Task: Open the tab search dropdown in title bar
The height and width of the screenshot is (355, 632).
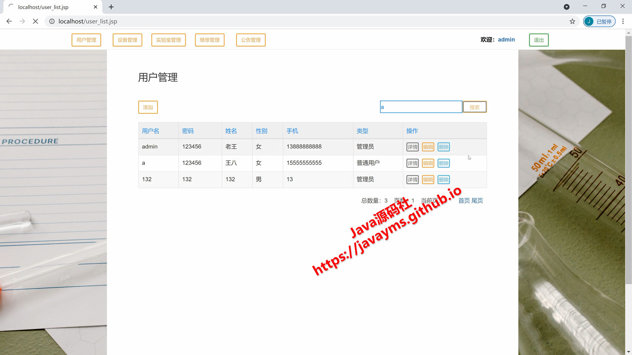Action: 566,7
